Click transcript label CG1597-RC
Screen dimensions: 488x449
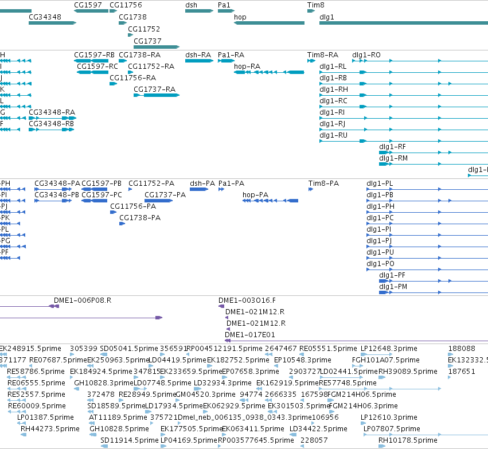(x=97, y=67)
